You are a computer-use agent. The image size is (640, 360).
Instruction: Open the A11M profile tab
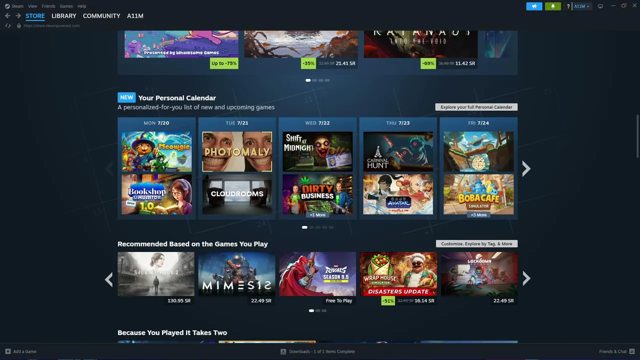click(135, 16)
